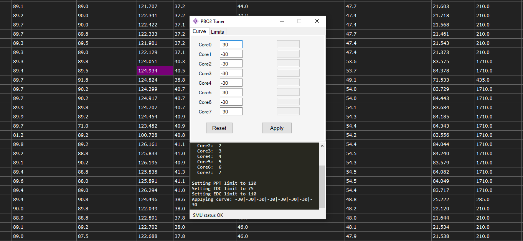
Task: Apply the curve settings
Action: point(277,128)
